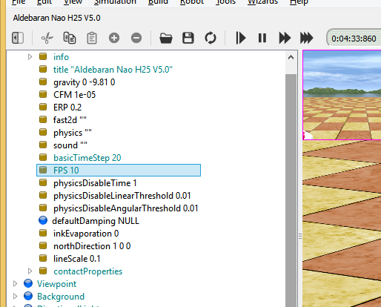Viewport: 381px width, 307px height.
Task: Expand the Background node
Action: (15, 296)
